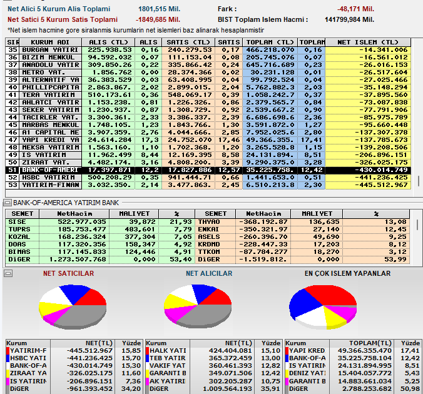Click the DOAS stock row
The height and width of the screenshot is (394, 423).
coord(100,245)
